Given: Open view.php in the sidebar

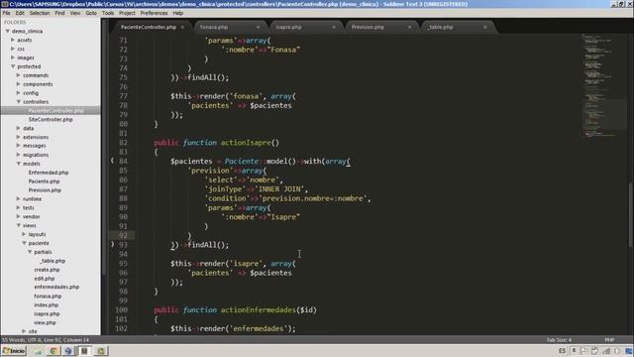Looking at the screenshot, I should pos(45,322).
